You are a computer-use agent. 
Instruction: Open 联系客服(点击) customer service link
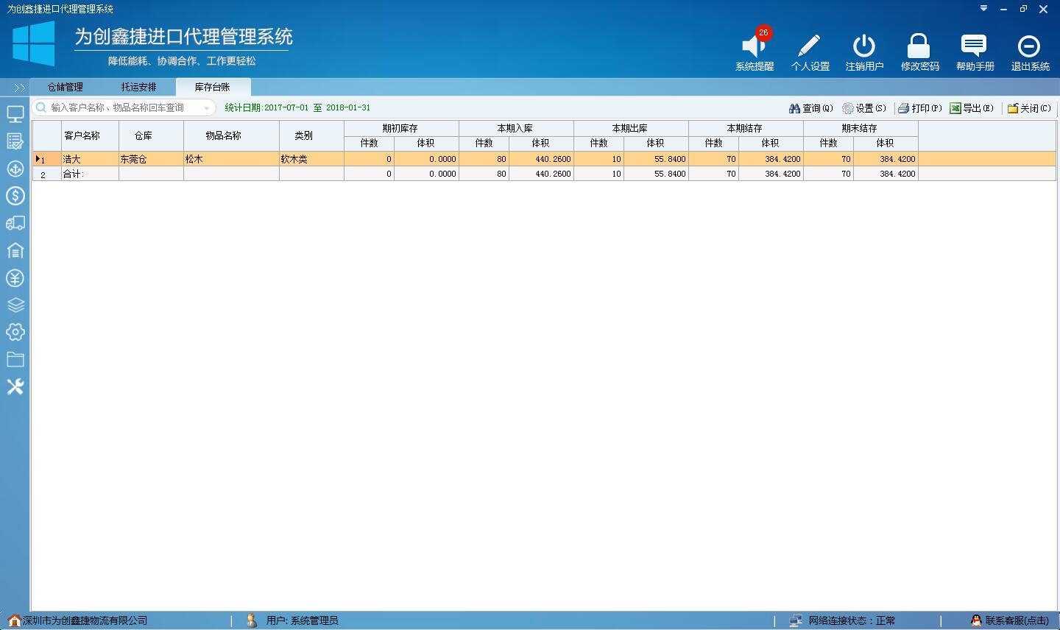click(x=1017, y=621)
